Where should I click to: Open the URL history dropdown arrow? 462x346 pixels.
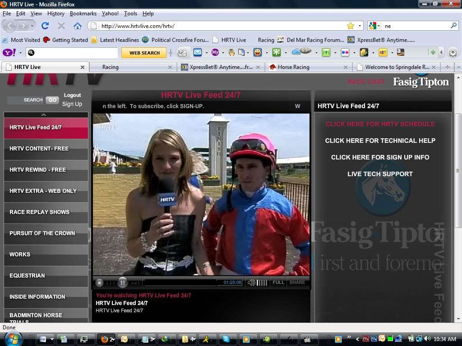pyautogui.click(x=360, y=26)
